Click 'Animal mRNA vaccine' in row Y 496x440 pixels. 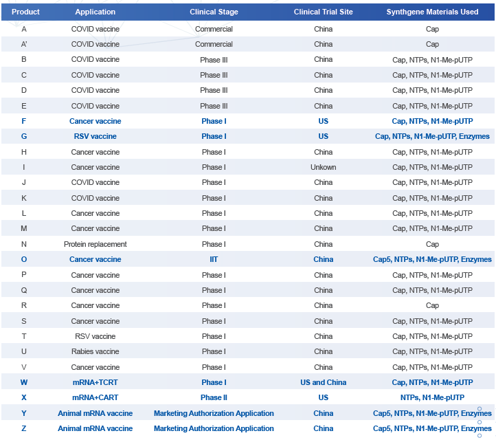pos(95,413)
